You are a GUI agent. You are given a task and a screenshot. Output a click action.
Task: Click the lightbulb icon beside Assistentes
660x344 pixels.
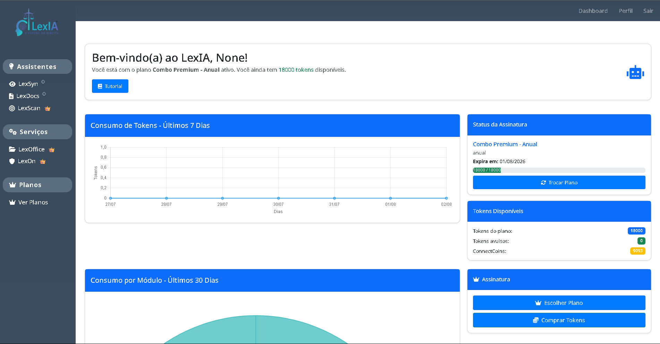coord(11,66)
